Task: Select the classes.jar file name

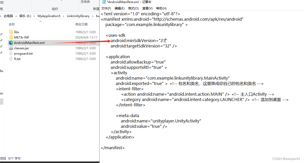Action: point(21,48)
